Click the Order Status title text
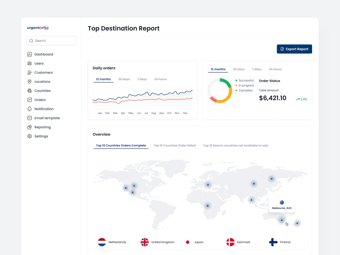This screenshot has width=340, height=255. pyautogui.click(x=270, y=81)
